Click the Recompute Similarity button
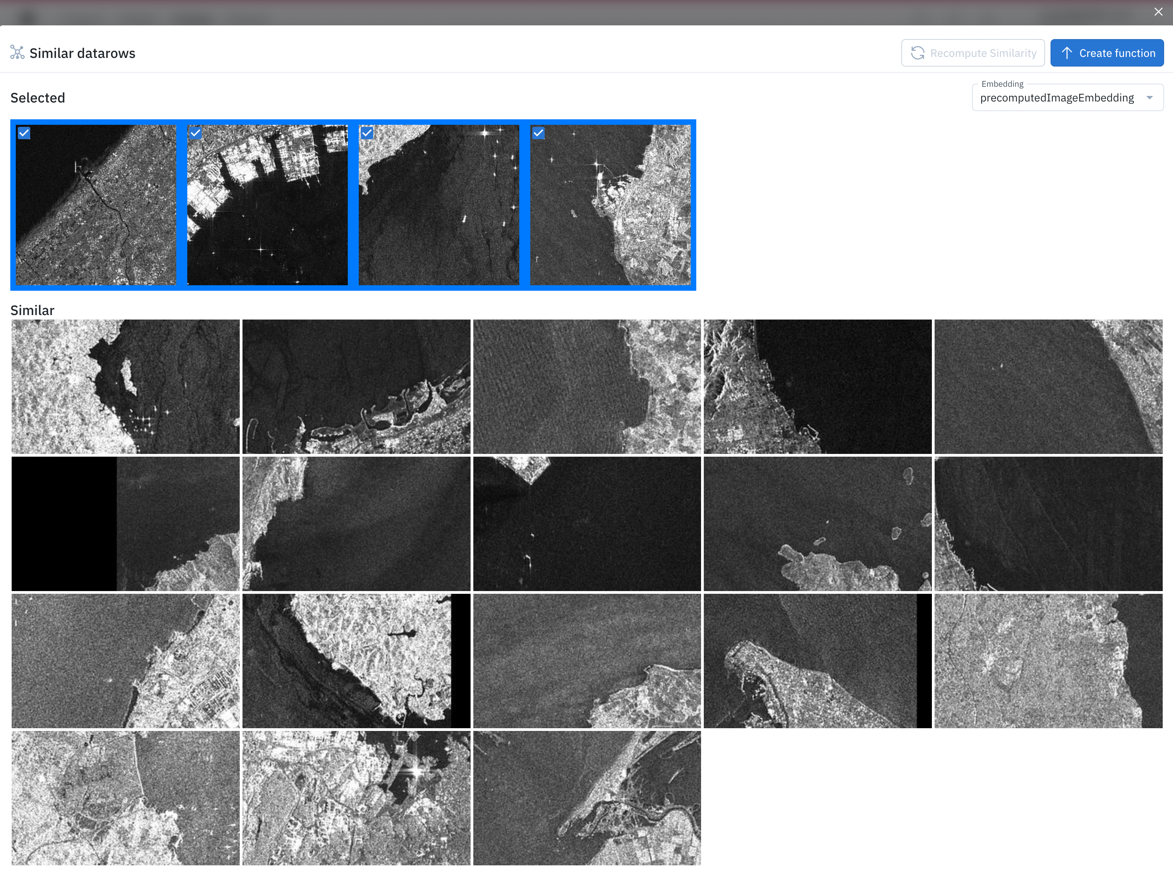Viewport: 1173px width, 877px height. [x=973, y=53]
